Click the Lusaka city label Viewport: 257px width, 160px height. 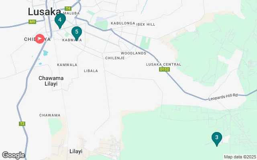(x=45, y=12)
